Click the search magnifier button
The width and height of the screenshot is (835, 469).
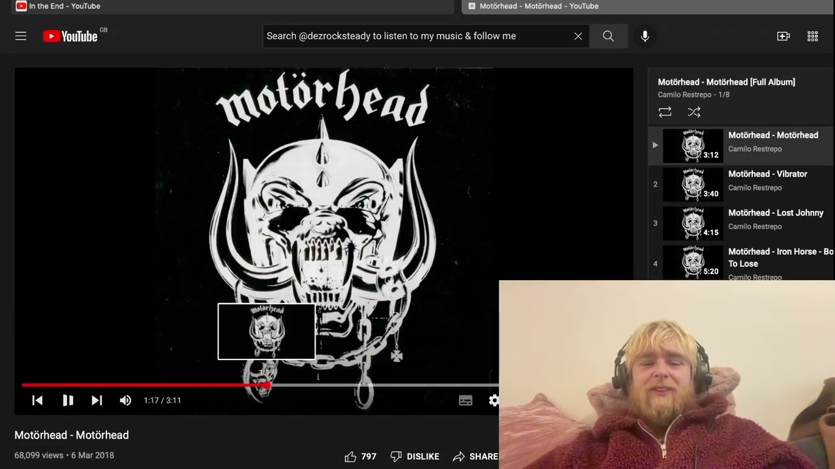point(608,36)
